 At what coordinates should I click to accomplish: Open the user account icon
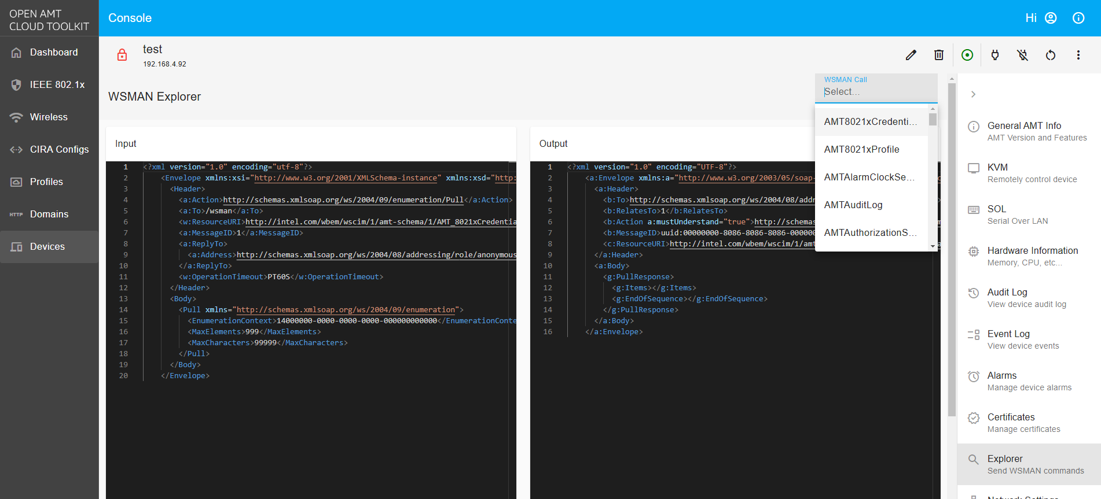pos(1051,18)
